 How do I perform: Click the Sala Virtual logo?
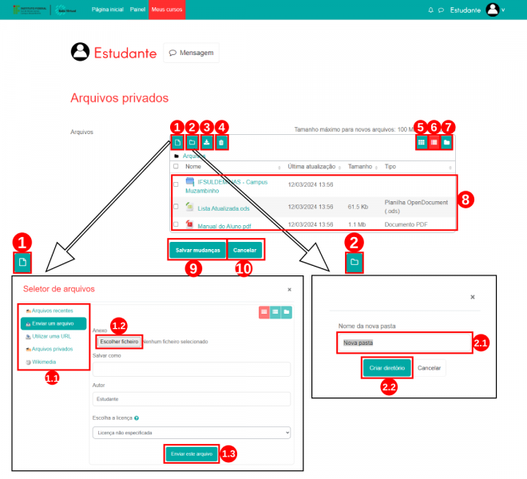[65, 10]
